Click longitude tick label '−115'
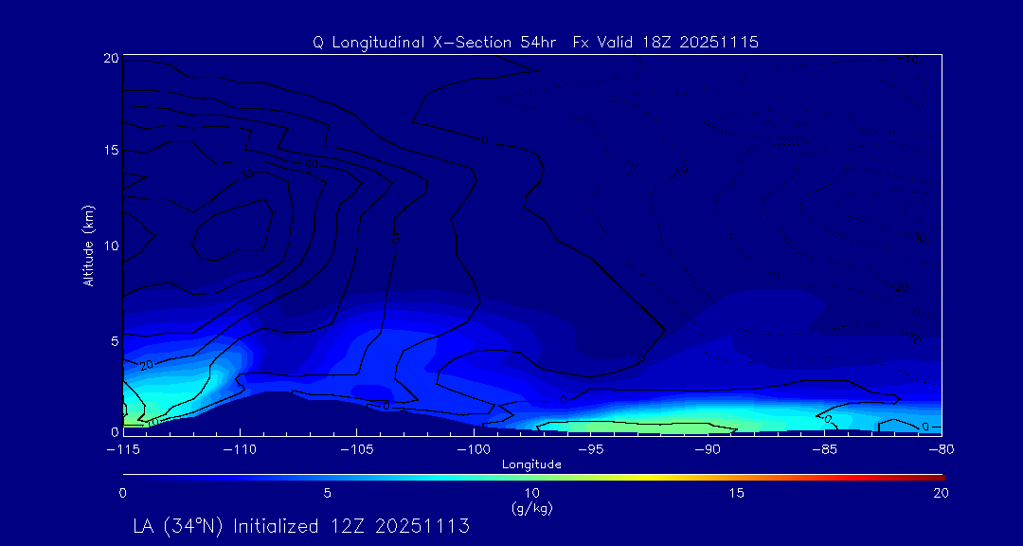Image resolution: width=1023 pixels, height=546 pixels. click(x=122, y=449)
